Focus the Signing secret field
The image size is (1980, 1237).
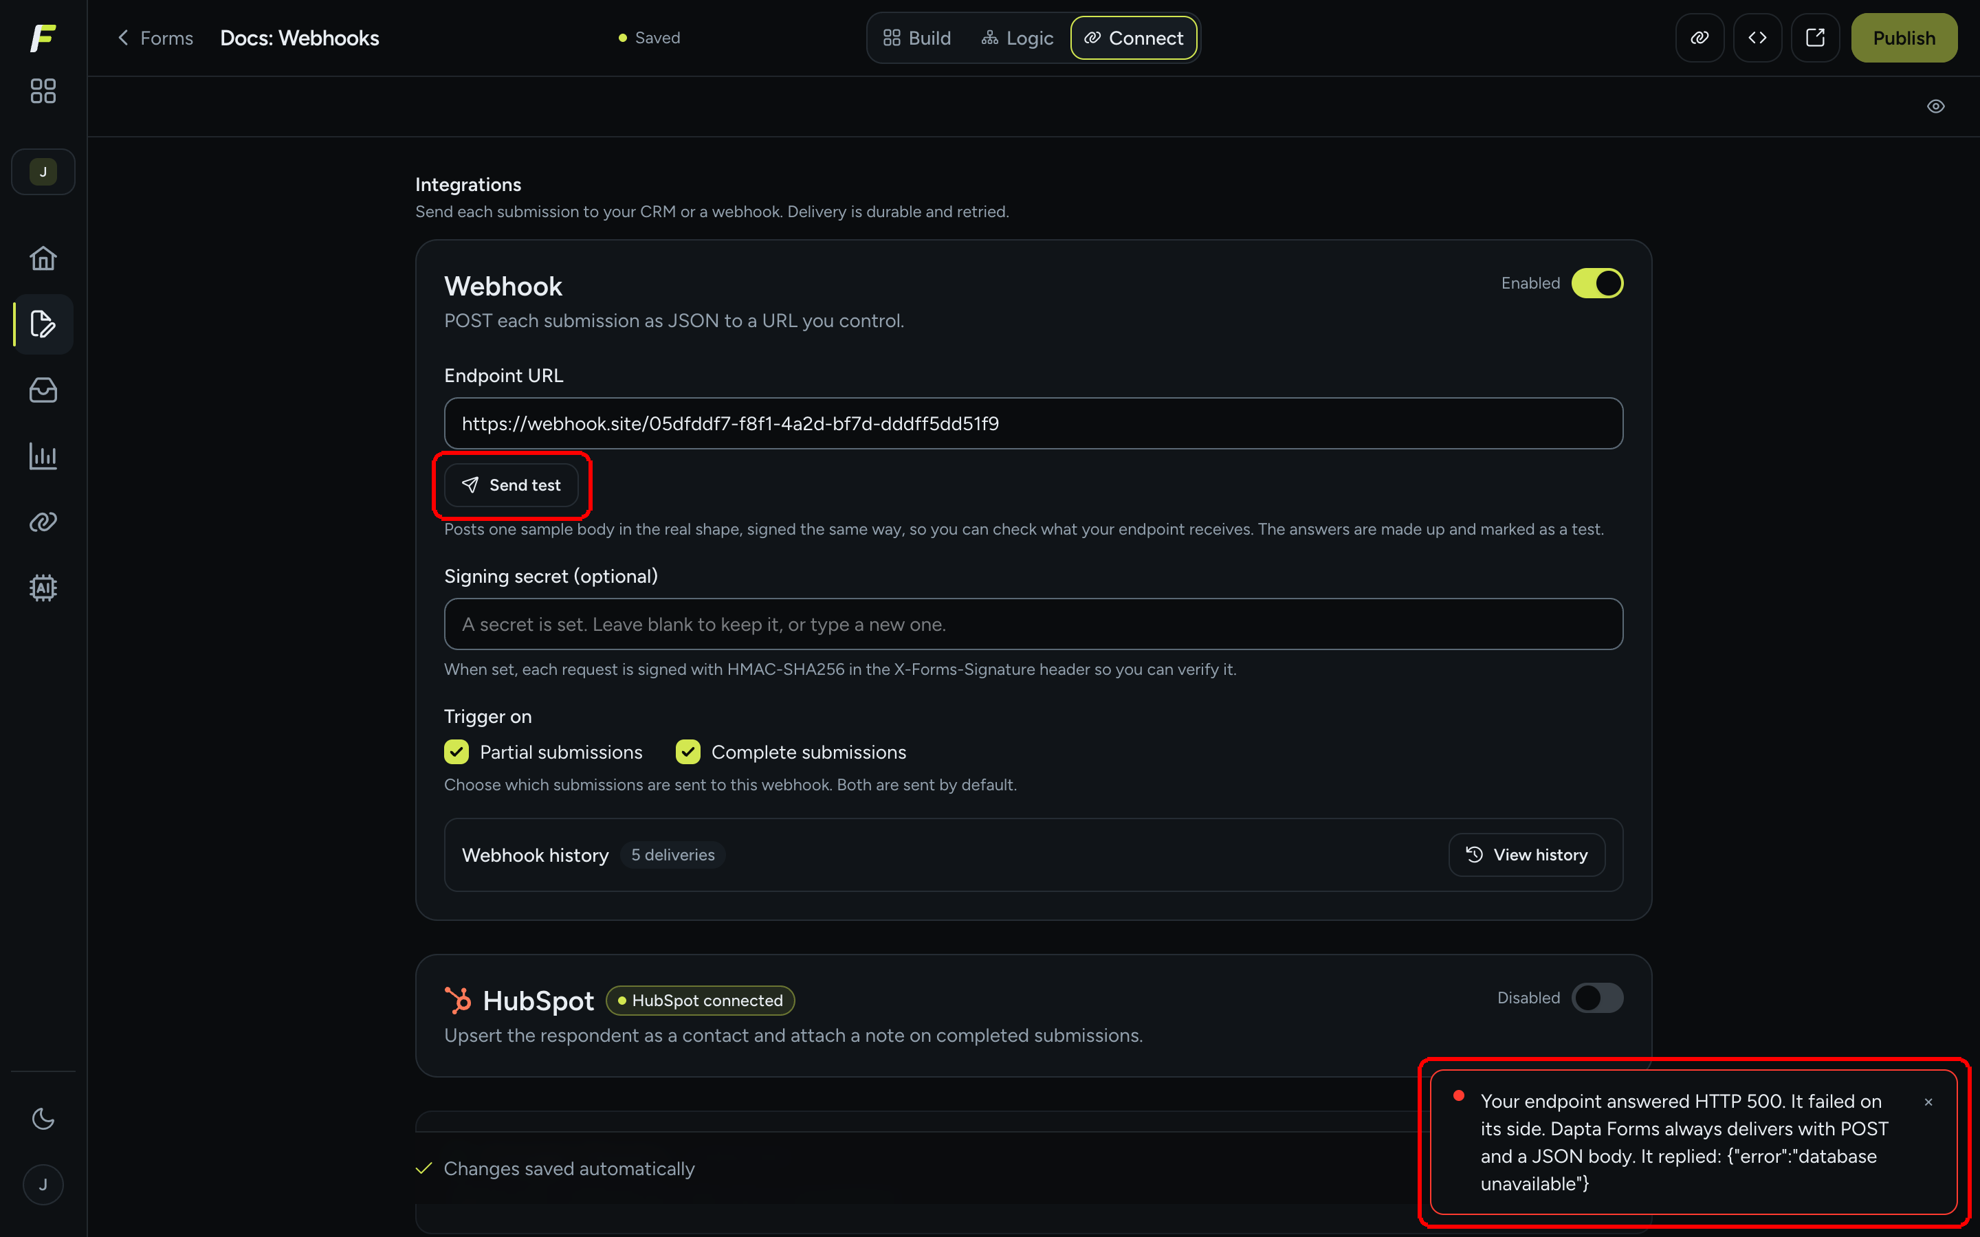[1033, 624]
